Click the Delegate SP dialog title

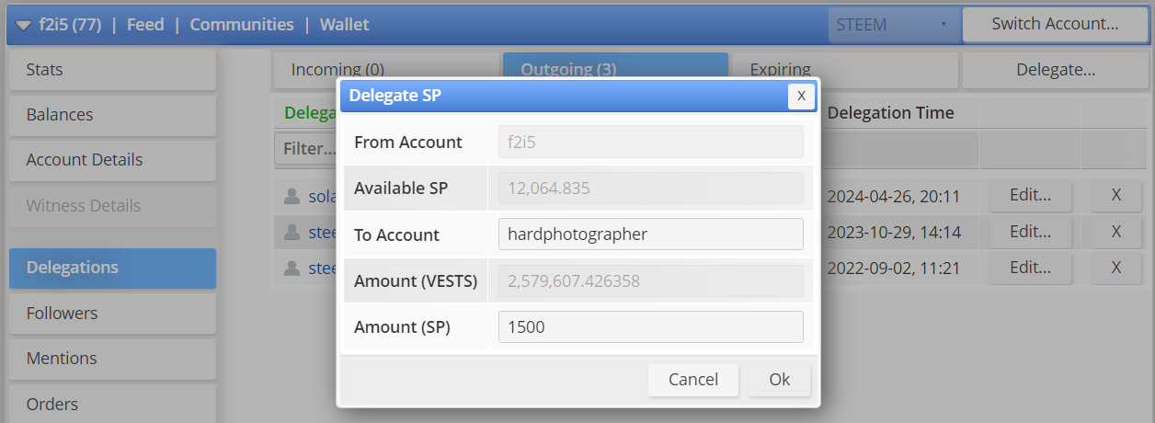tap(395, 96)
